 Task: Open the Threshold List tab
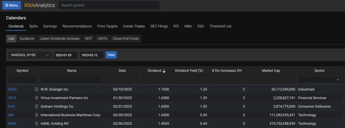pos(221,26)
